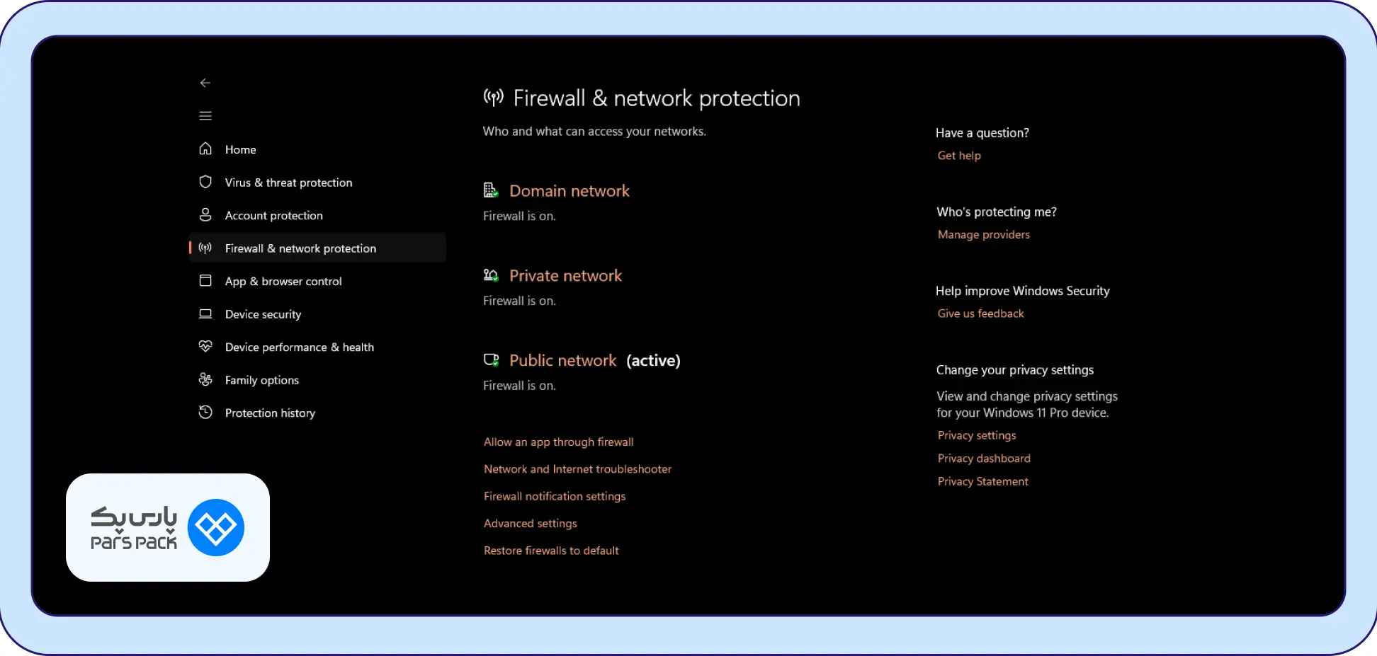Open Allow an app through firewall
The width and height of the screenshot is (1377, 656).
559,442
